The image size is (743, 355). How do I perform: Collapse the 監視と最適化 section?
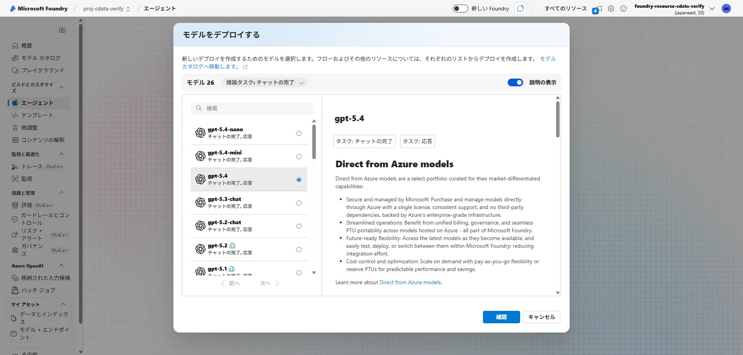pyautogui.click(x=62, y=154)
